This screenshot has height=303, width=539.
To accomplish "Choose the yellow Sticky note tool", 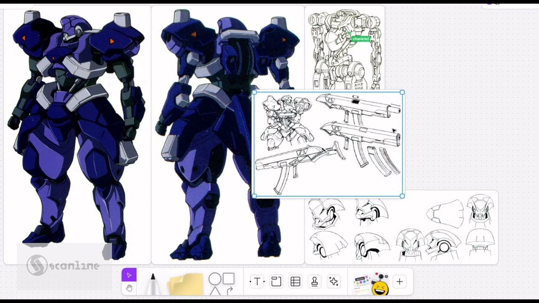I will (186, 284).
